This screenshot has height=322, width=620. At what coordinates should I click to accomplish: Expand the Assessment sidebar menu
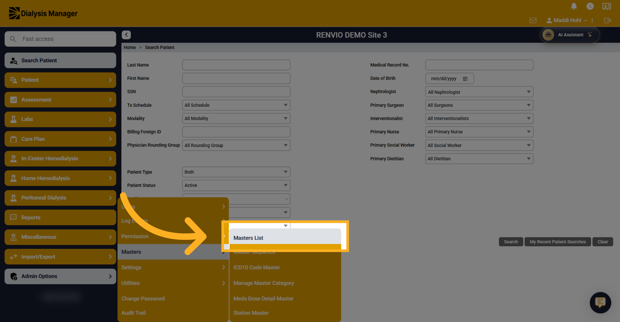(60, 100)
